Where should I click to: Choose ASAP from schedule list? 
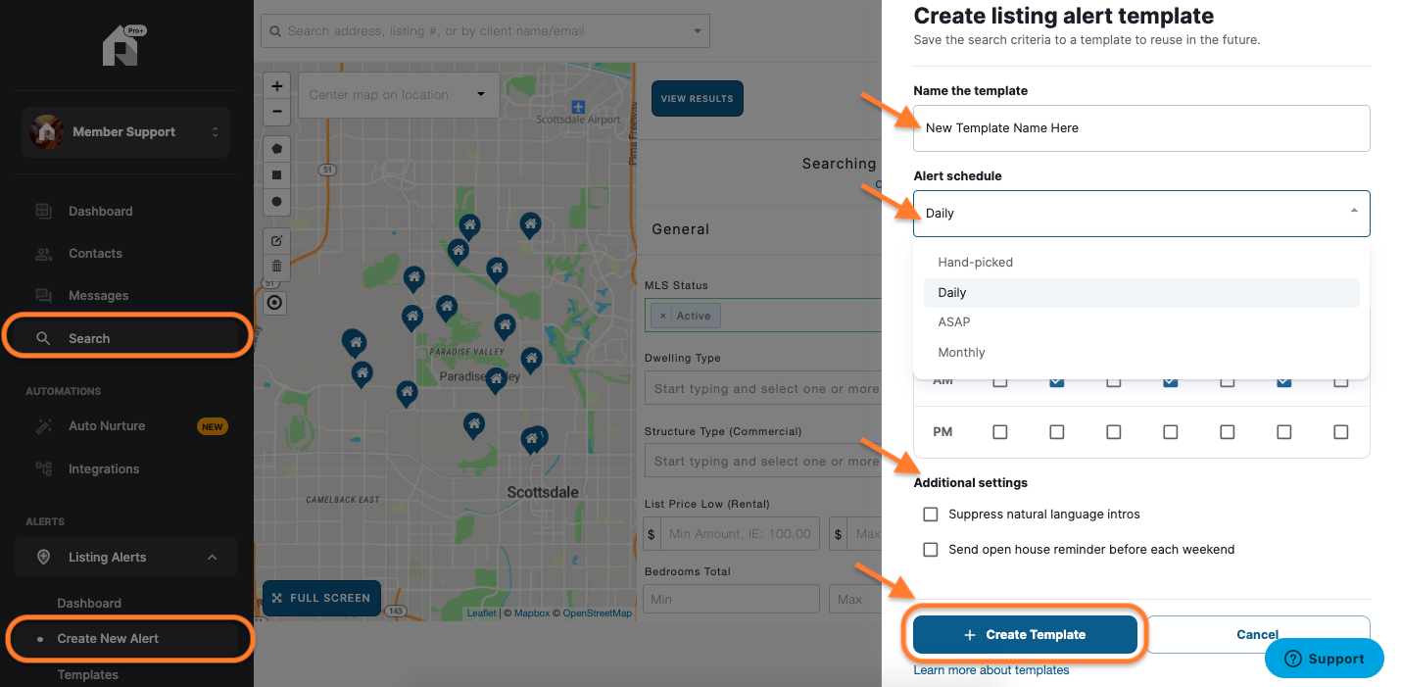click(1141, 322)
